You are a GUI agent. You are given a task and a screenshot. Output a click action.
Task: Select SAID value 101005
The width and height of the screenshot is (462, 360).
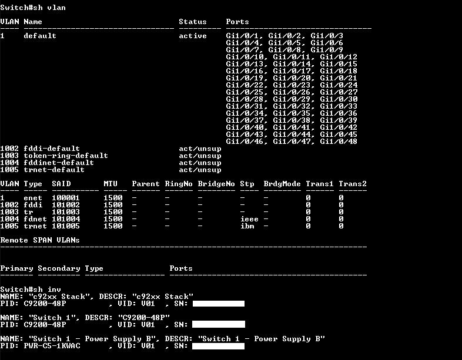click(x=66, y=226)
